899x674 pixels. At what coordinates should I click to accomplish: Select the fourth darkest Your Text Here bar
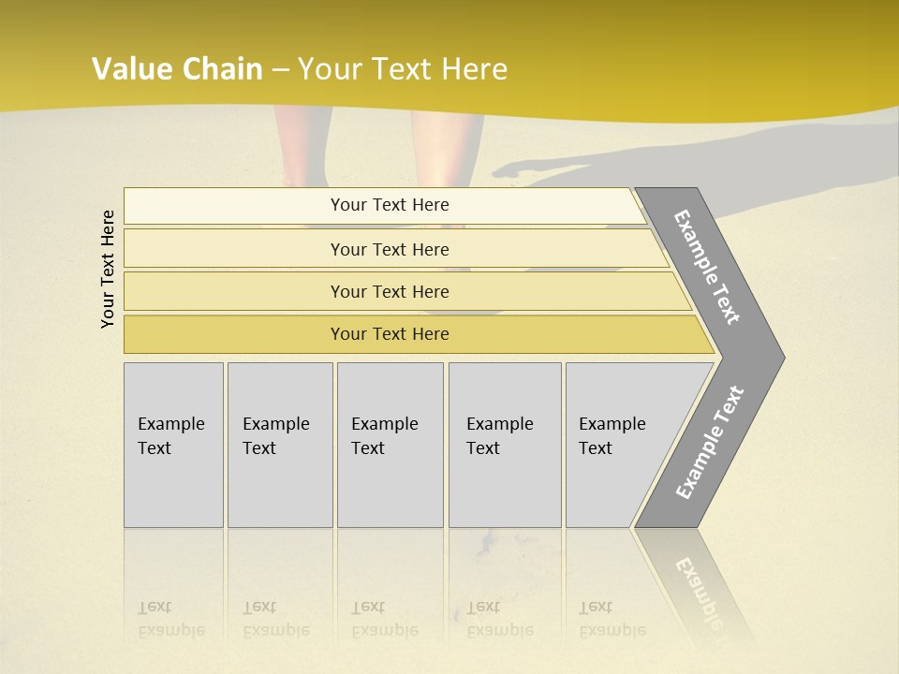click(389, 334)
